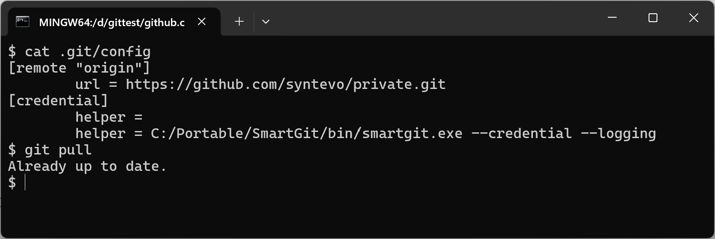715x239 pixels.
Task: Click the --credential flag text
Action: click(x=521, y=134)
